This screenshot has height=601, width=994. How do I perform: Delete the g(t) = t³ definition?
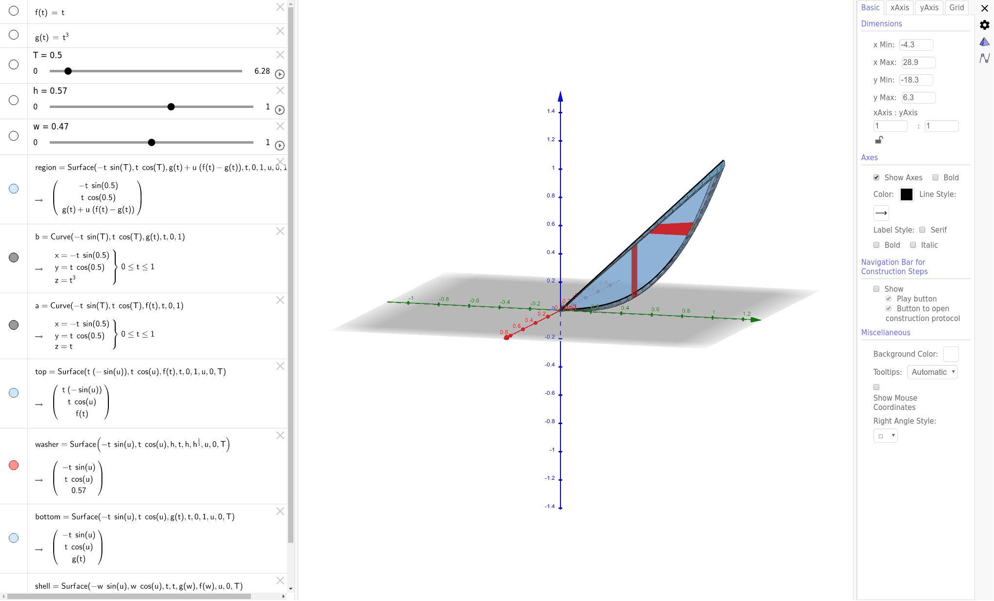point(280,31)
